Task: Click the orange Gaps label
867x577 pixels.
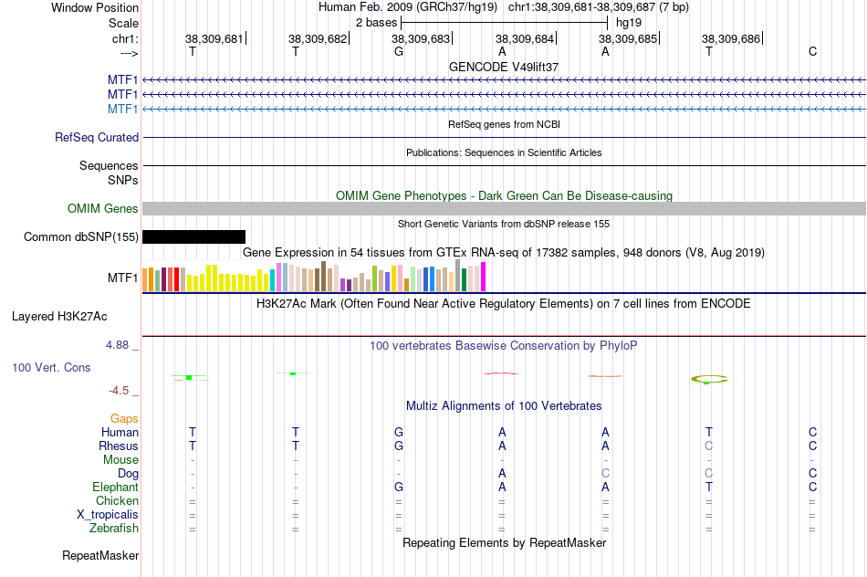Action: [124, 419]
